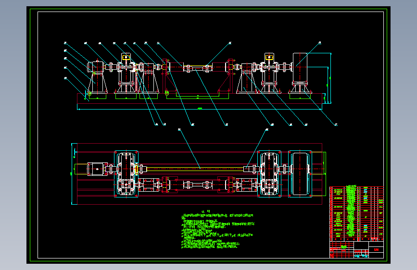Click the overall length dimension under elevation base
The width and height of the screenshot is (417, 270).
click(x=200, y=109)
